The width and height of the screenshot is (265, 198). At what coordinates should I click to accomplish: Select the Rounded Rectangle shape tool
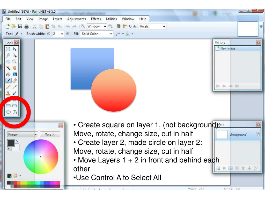click(14, 106)
